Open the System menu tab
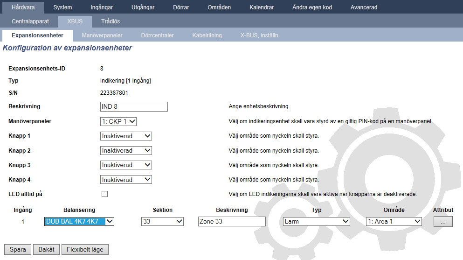 (62, 7)
